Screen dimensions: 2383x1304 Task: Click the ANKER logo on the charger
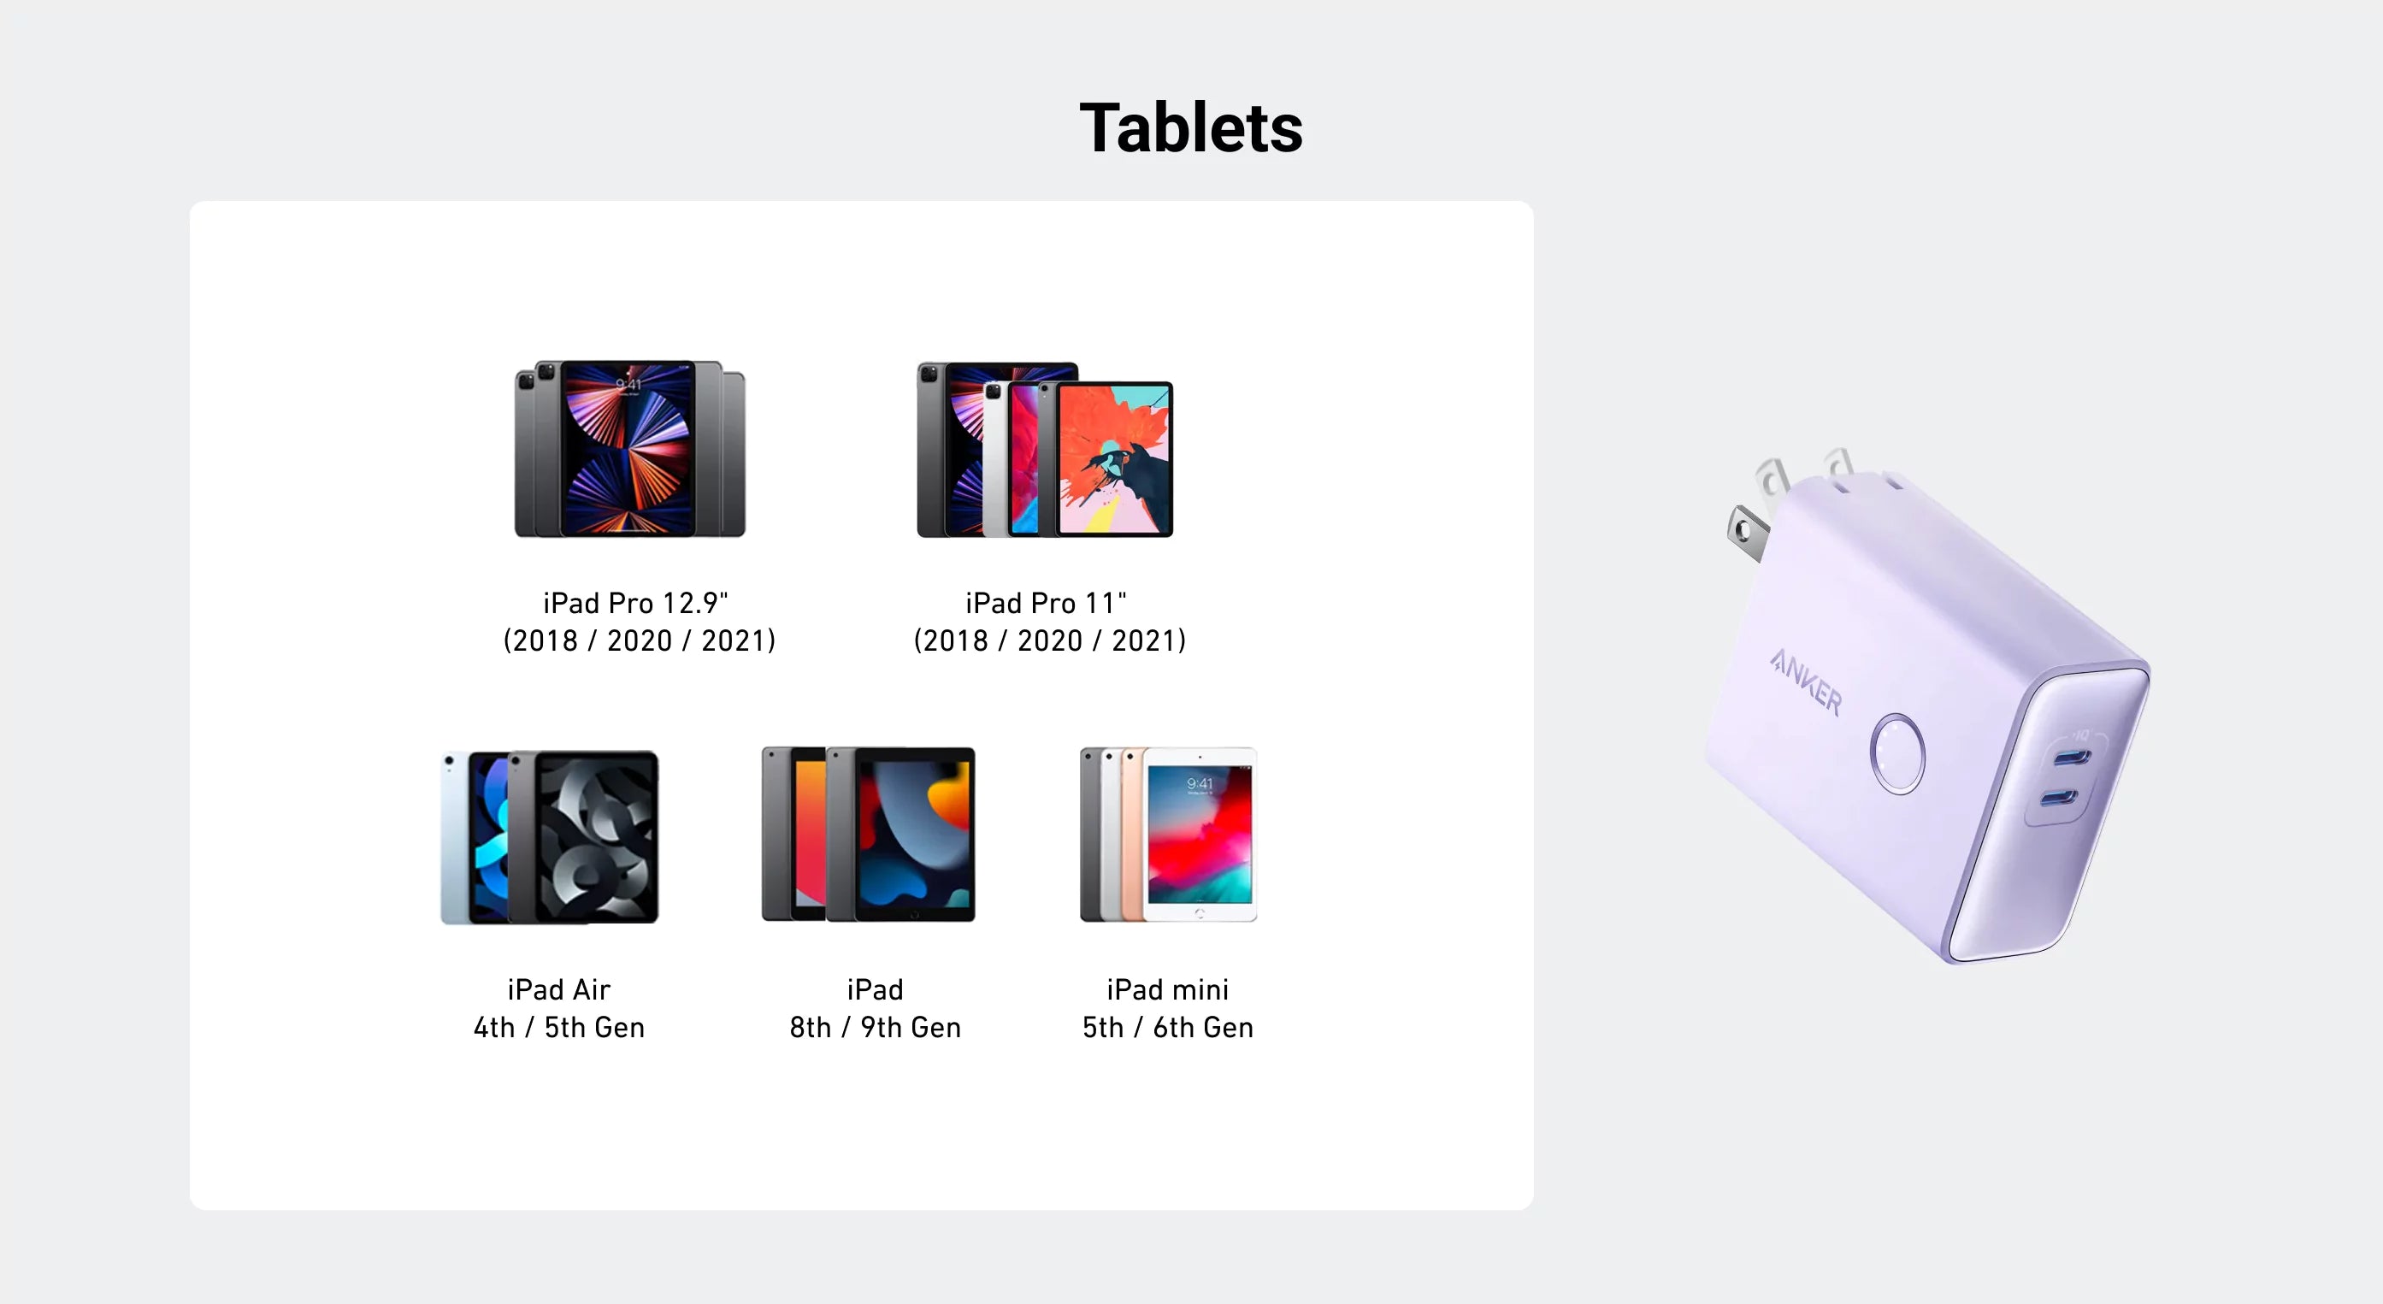click(x=1806, y=682)
